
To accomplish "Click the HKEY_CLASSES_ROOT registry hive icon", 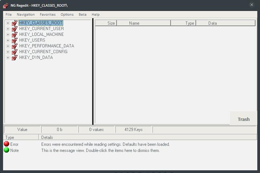I will pyautogui.click(x=14, y=23).
